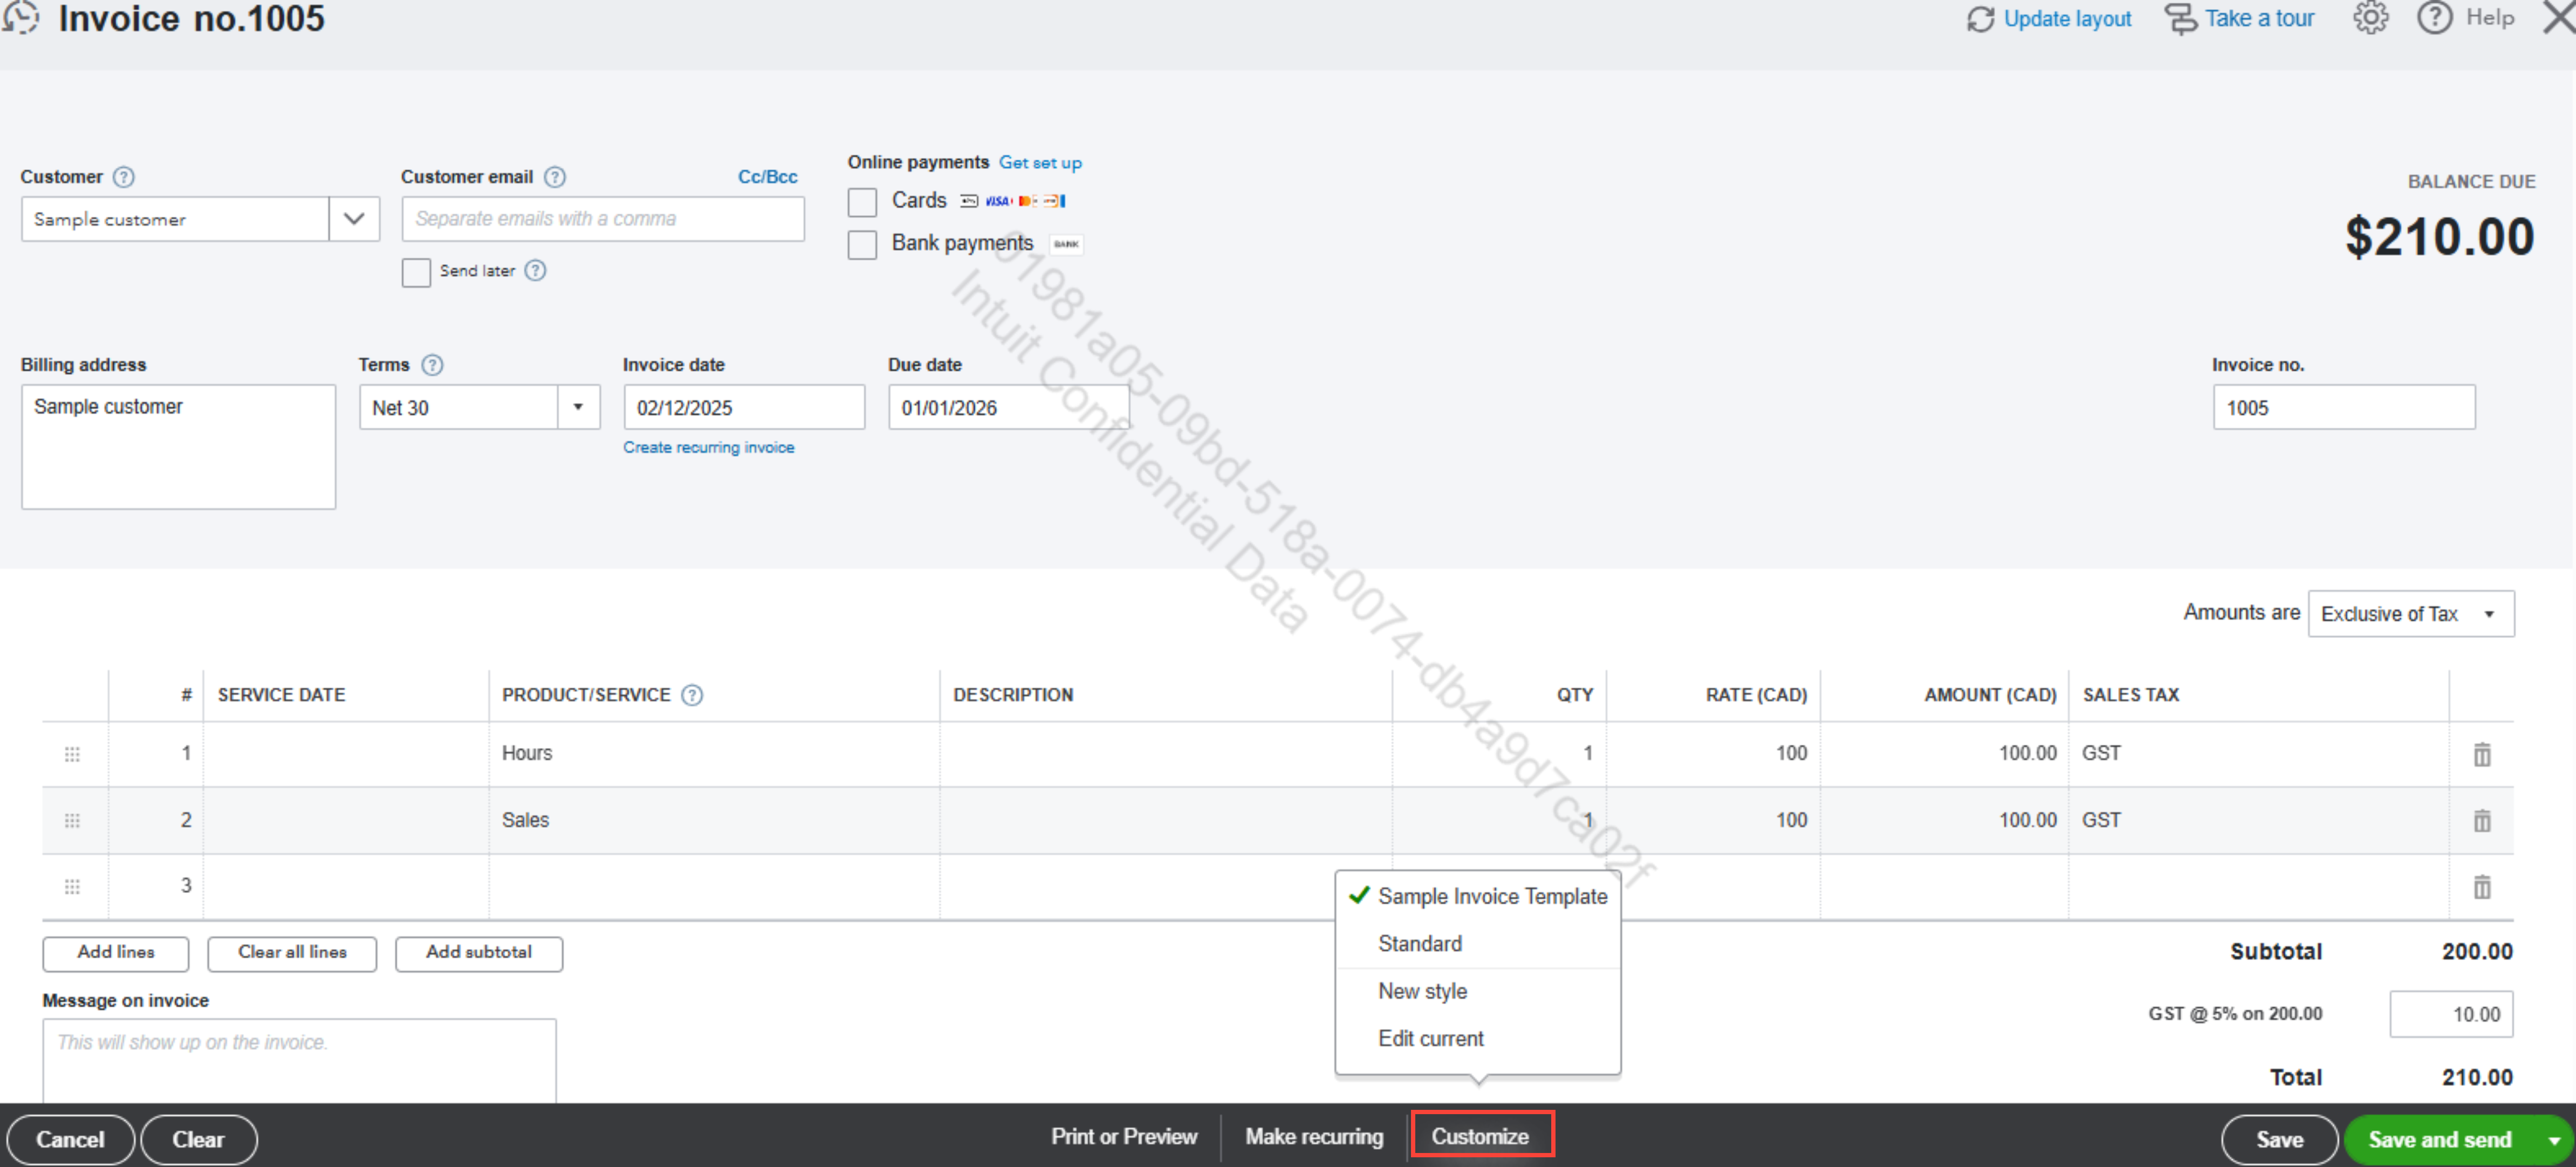
Task: Click the recent transactions history icon
Action: [21, 17]
